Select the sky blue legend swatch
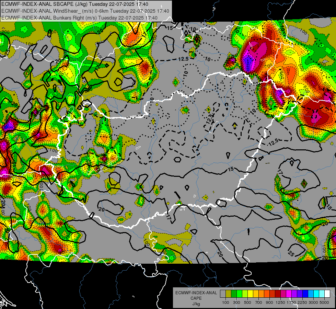The height and width of the screenshot is (309, 336). point(311,294)
